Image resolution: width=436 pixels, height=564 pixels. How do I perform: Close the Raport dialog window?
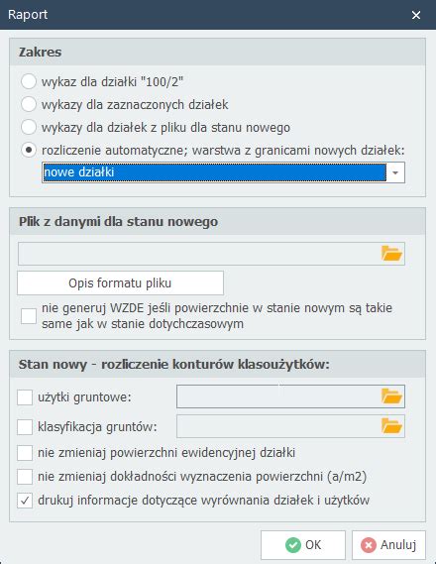click(416, 15)
